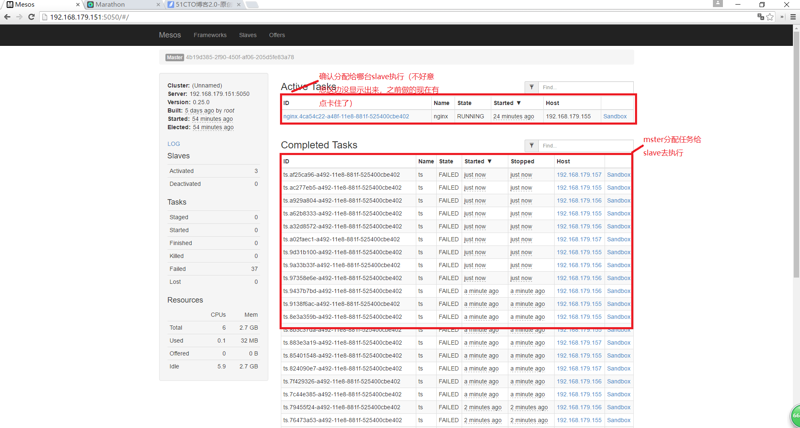800x428 pixels.
Task: Click the Master ID badge
Action: 175,58
